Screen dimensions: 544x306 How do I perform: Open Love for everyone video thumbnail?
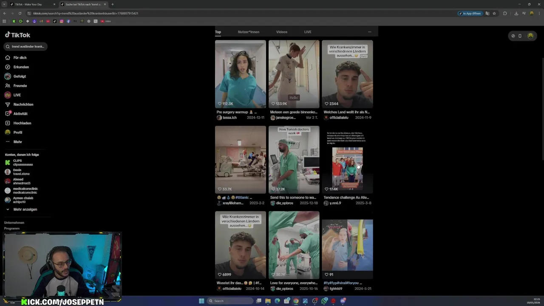coord(294,245)
